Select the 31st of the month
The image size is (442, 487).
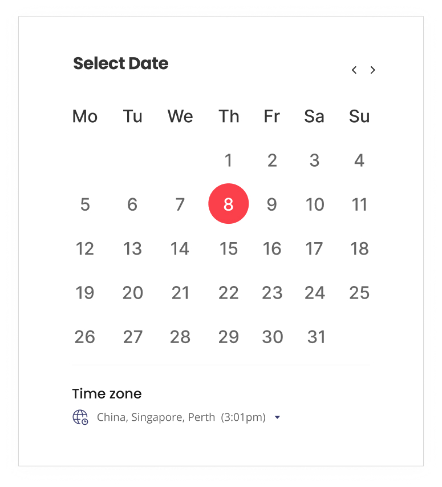316,337
